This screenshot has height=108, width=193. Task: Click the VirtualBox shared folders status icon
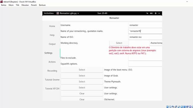pyautogui.click(x=182, y=107)
